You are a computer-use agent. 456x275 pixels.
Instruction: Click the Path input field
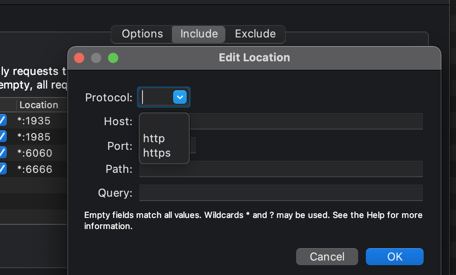[281, 169]
